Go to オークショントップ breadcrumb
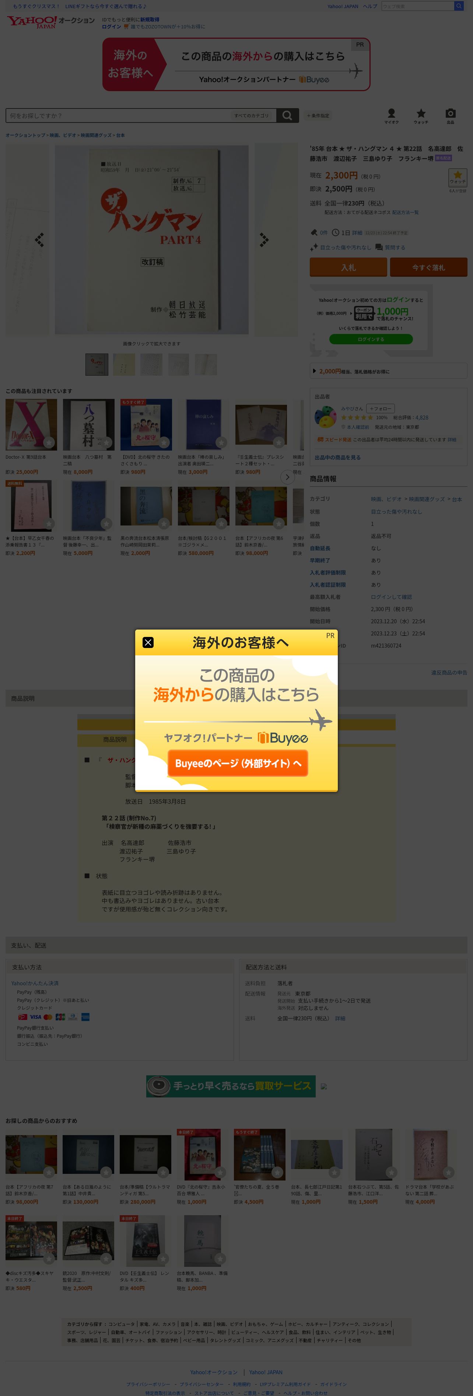This screenshot has width=473, height=1396. click(x=25, y=135)
